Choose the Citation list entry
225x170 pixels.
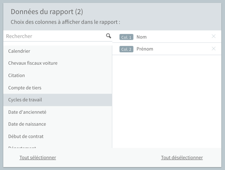tap(58, 75)
